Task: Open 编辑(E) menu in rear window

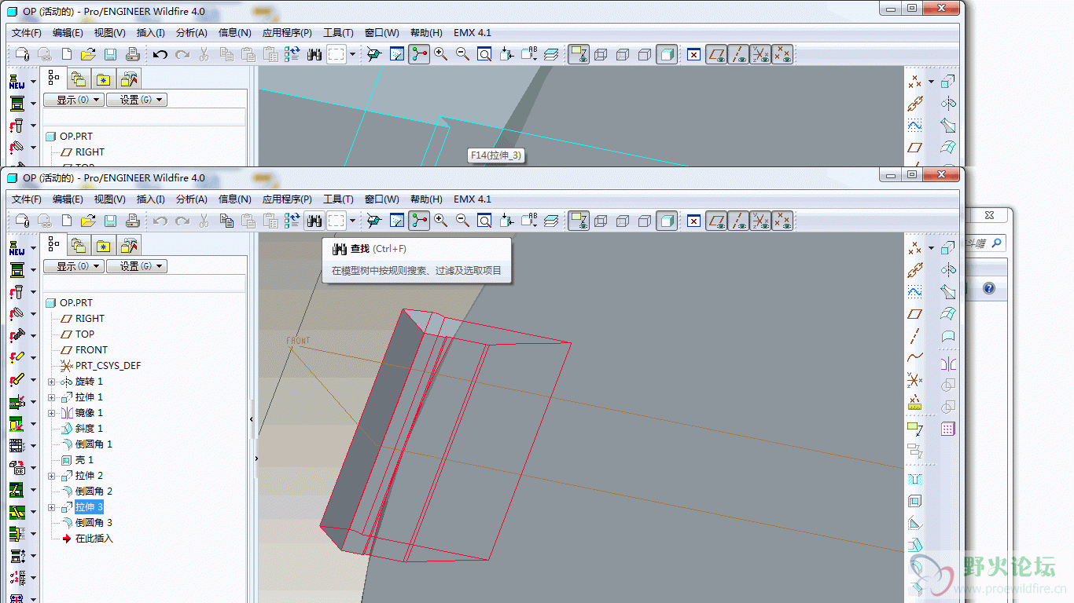Action: pos(68,32)
